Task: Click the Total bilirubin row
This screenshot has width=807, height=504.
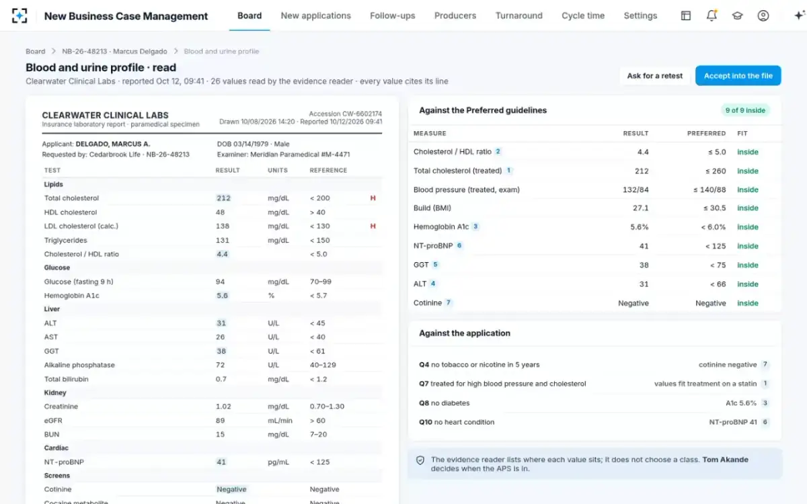Action: click(x=212, y=379)
